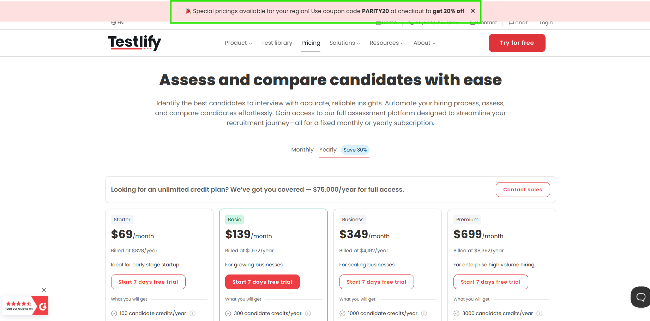
Task: Click the Try for free button
Action: click(x=517, y=43)
